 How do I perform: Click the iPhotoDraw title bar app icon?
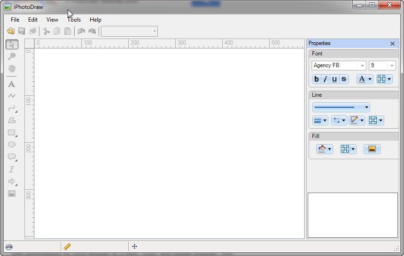click(x=8, y=7)
